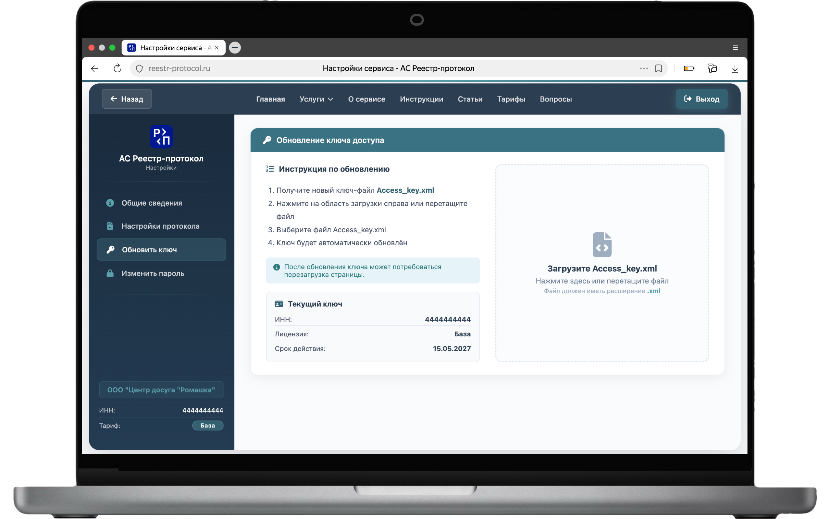Click the bookmark icon in address bar
Screen dimensions: 831x519
(658, 68)
